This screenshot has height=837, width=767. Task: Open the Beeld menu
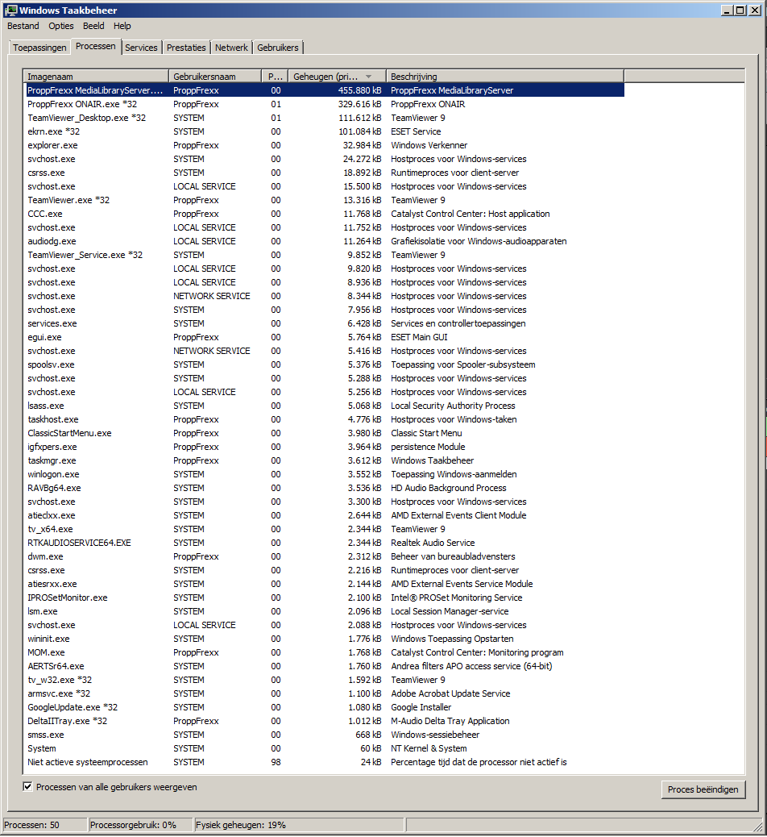coord(93,26)
